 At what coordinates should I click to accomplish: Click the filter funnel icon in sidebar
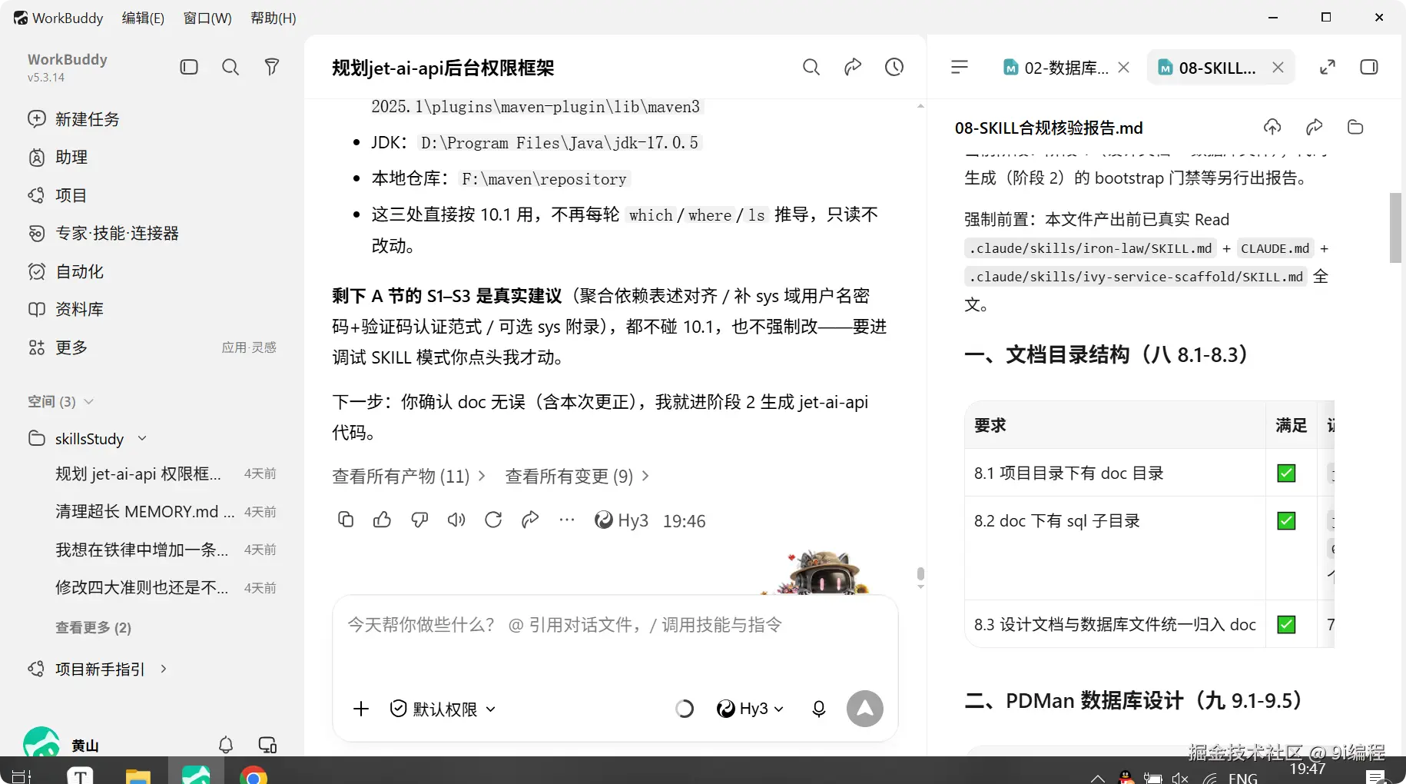tap(271, 68)
